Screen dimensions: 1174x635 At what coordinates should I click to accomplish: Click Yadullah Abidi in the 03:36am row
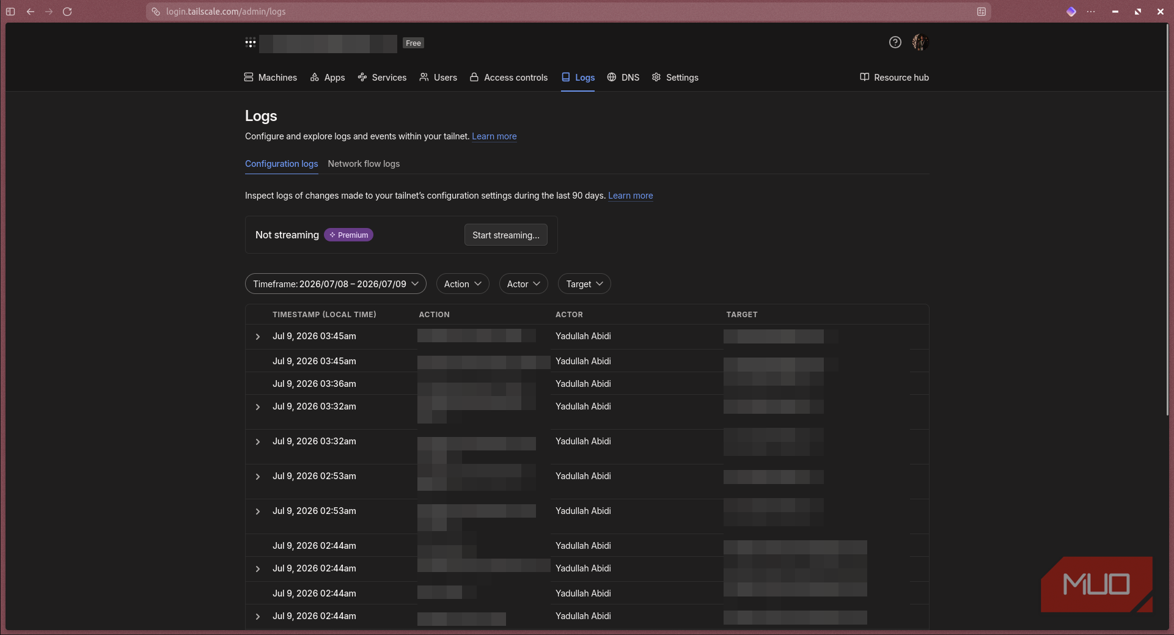tap(583, 384)
